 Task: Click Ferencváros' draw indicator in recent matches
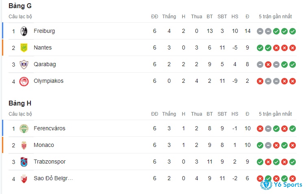(268, 129)
